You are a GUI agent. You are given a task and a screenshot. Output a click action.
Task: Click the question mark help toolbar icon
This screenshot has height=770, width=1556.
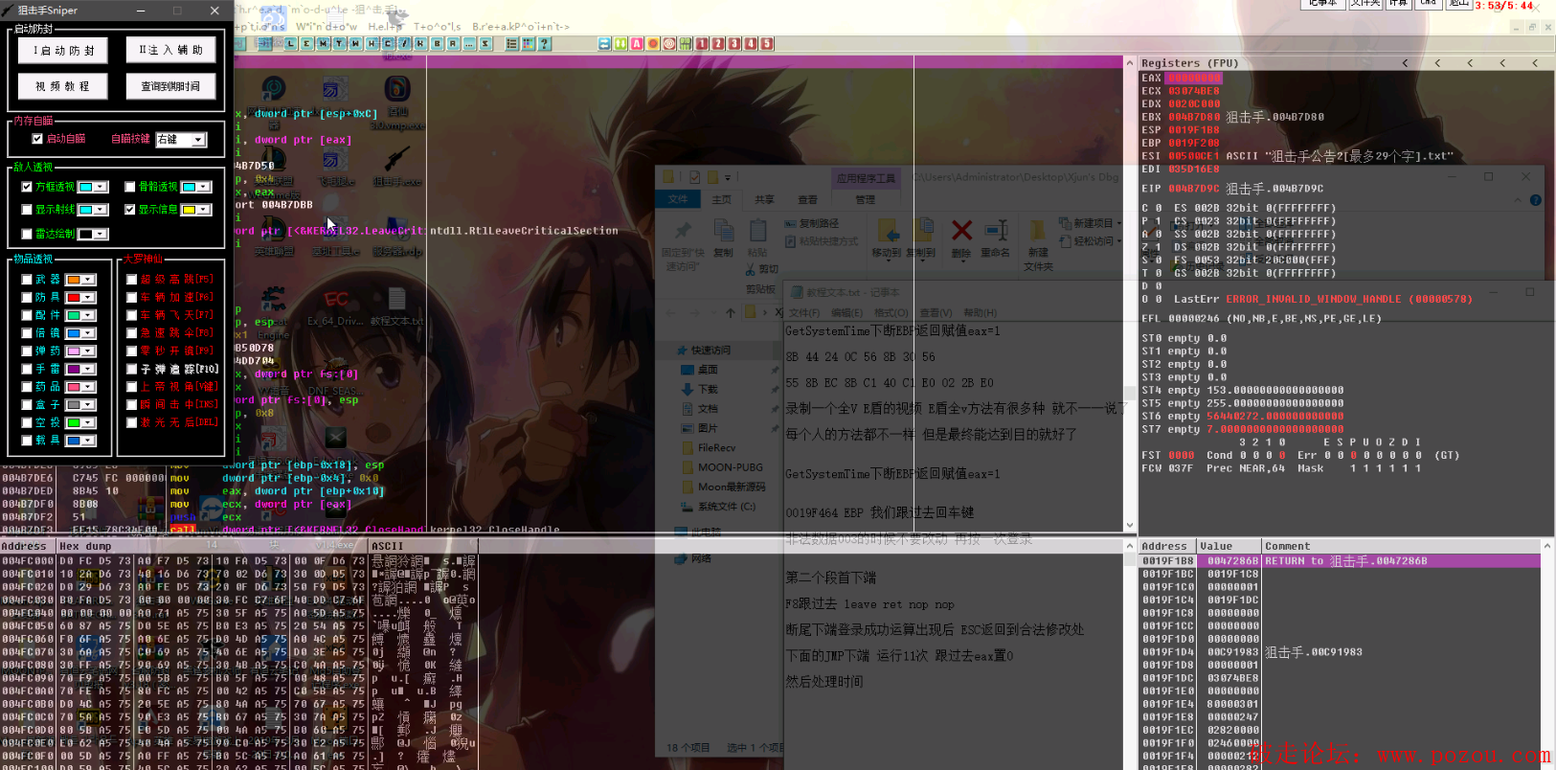pyautogui.click(x=544, y=44)
